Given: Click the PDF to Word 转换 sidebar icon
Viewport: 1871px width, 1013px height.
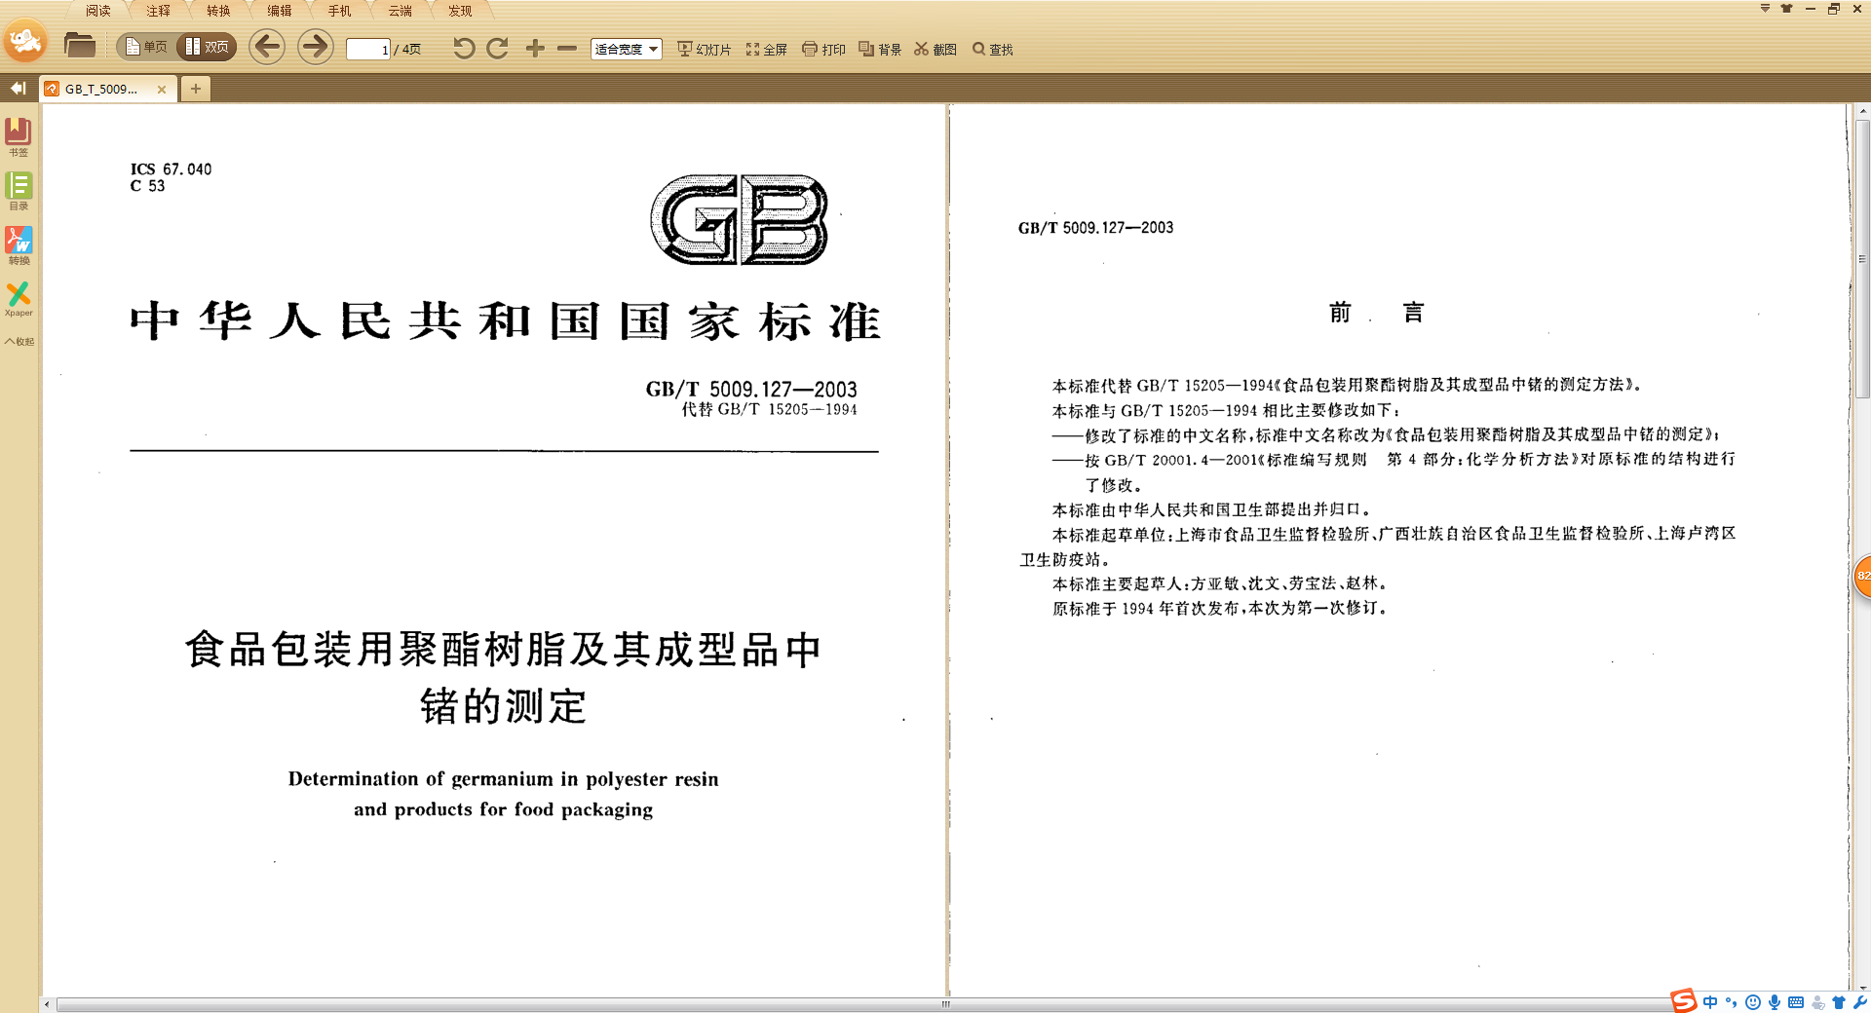Looking at the screenshot, I should pos(19,244).
